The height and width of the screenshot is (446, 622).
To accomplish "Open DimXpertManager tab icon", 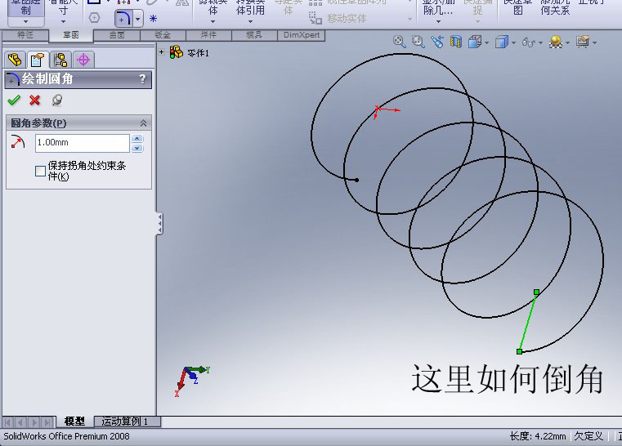I will tap(83, 60).
